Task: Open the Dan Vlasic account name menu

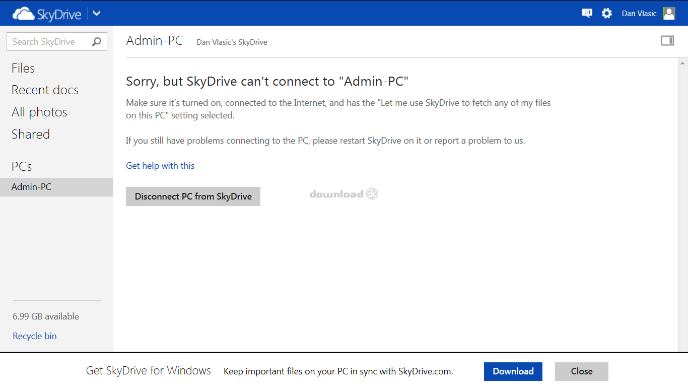Action: tap(639, 14)
